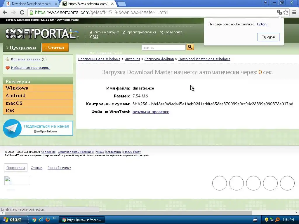Open the Chrome hamburger menu
299x224 pixels.
click(294, 12)
